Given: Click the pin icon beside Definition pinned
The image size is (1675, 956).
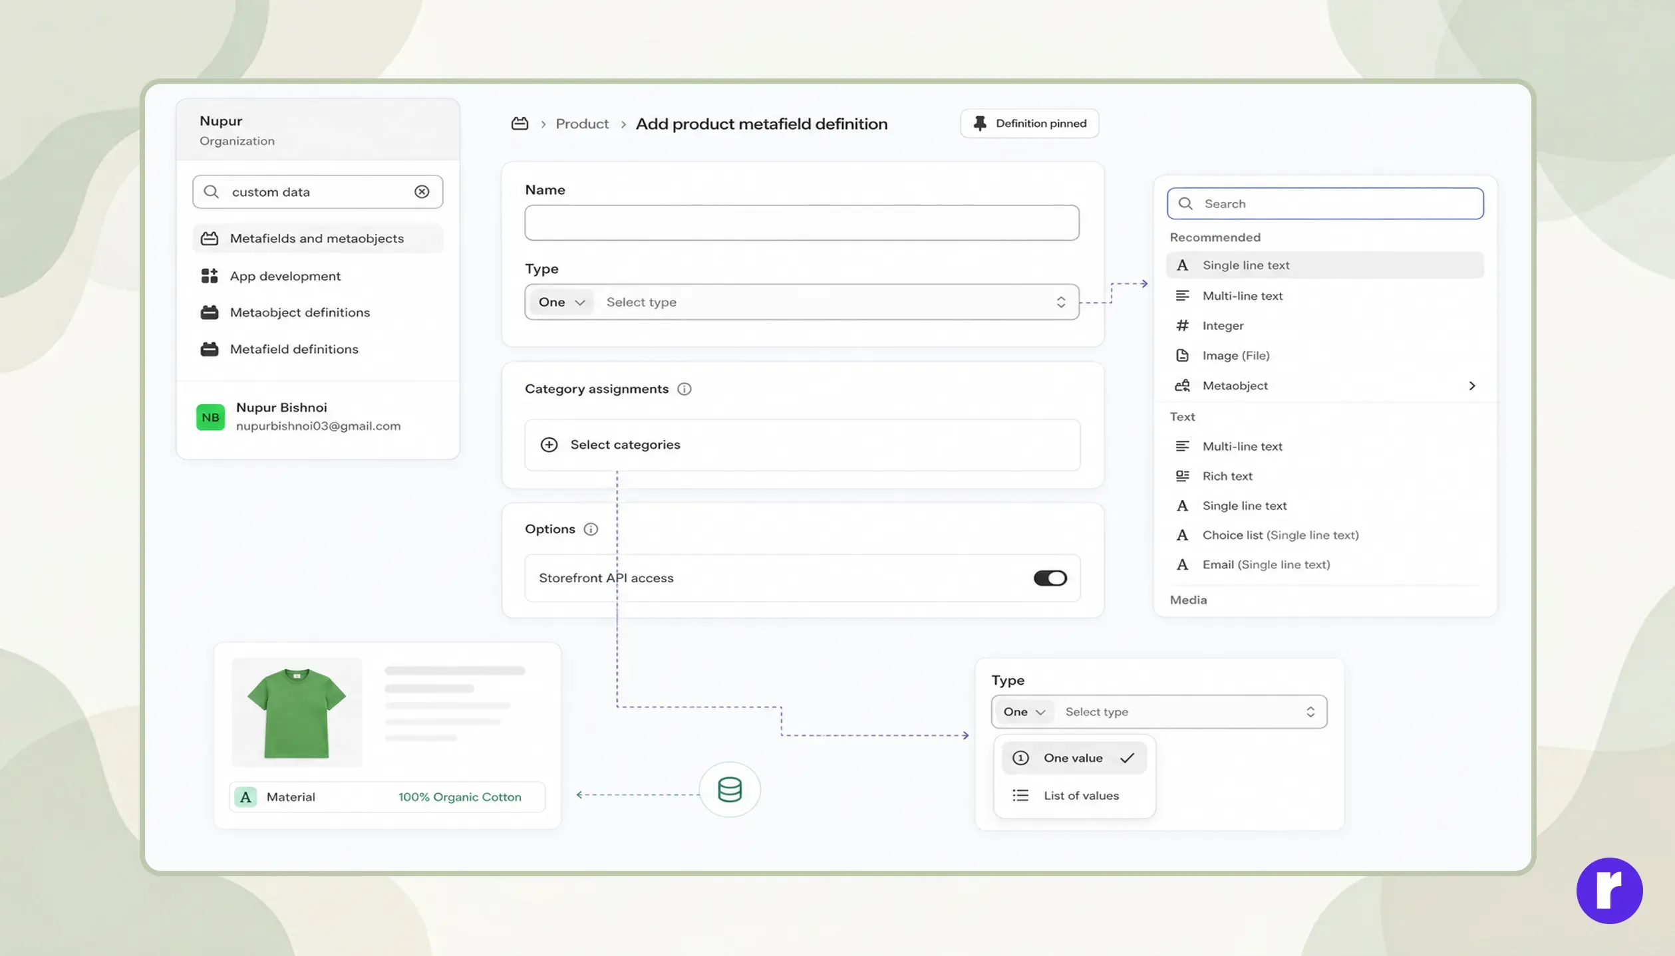Looking at the screenshot, I should tap(980, 123).
